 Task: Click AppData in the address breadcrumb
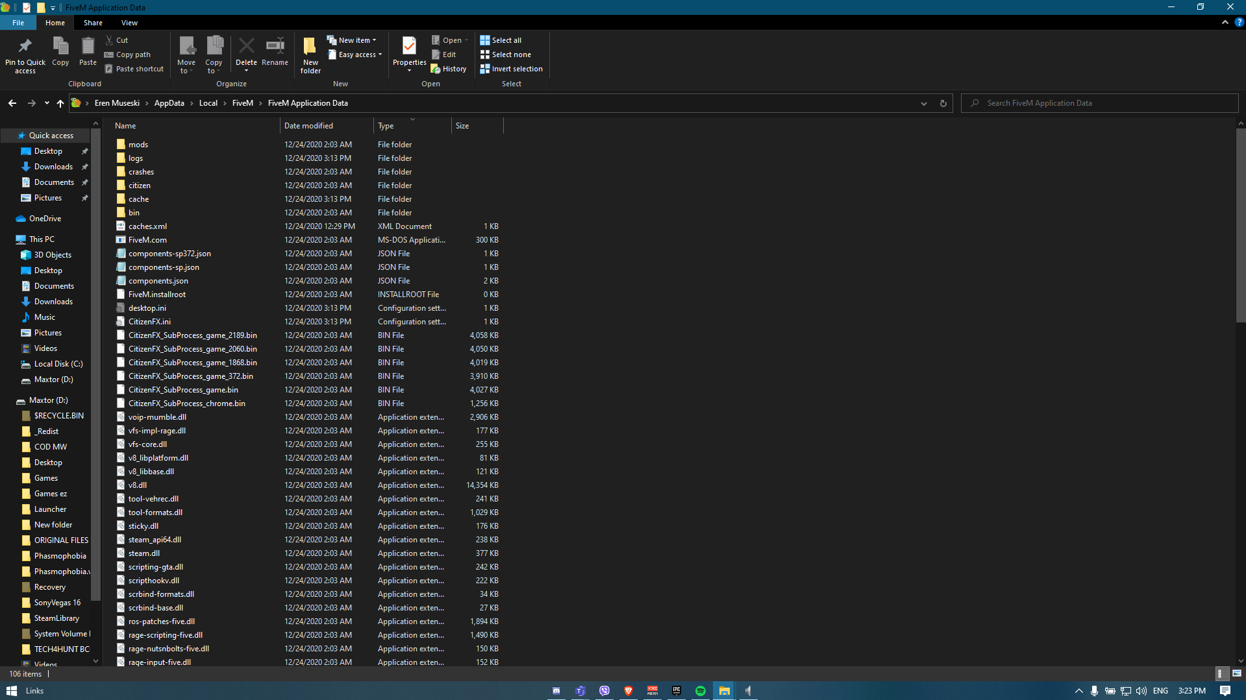click(x=169, y=103)
